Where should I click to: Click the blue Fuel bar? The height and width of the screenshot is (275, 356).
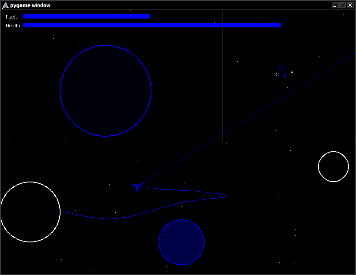[87, 16]
